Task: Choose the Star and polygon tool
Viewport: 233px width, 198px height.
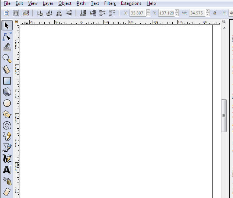Action: (7, 114)
